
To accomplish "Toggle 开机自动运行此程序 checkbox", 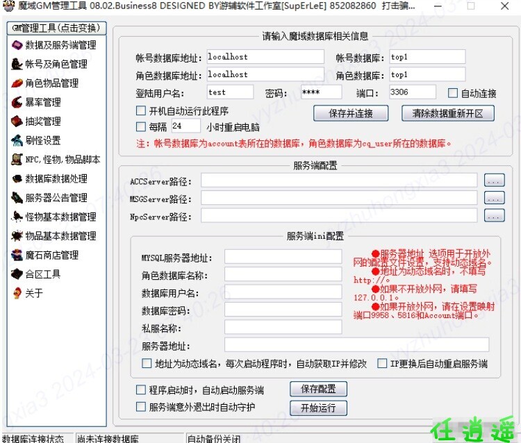I will (141, 110).
